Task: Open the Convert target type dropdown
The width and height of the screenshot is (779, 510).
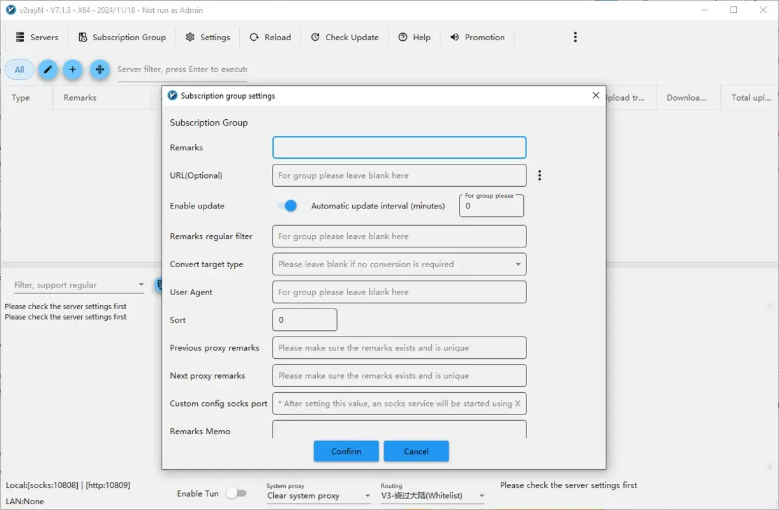Action: pos(517,264)
